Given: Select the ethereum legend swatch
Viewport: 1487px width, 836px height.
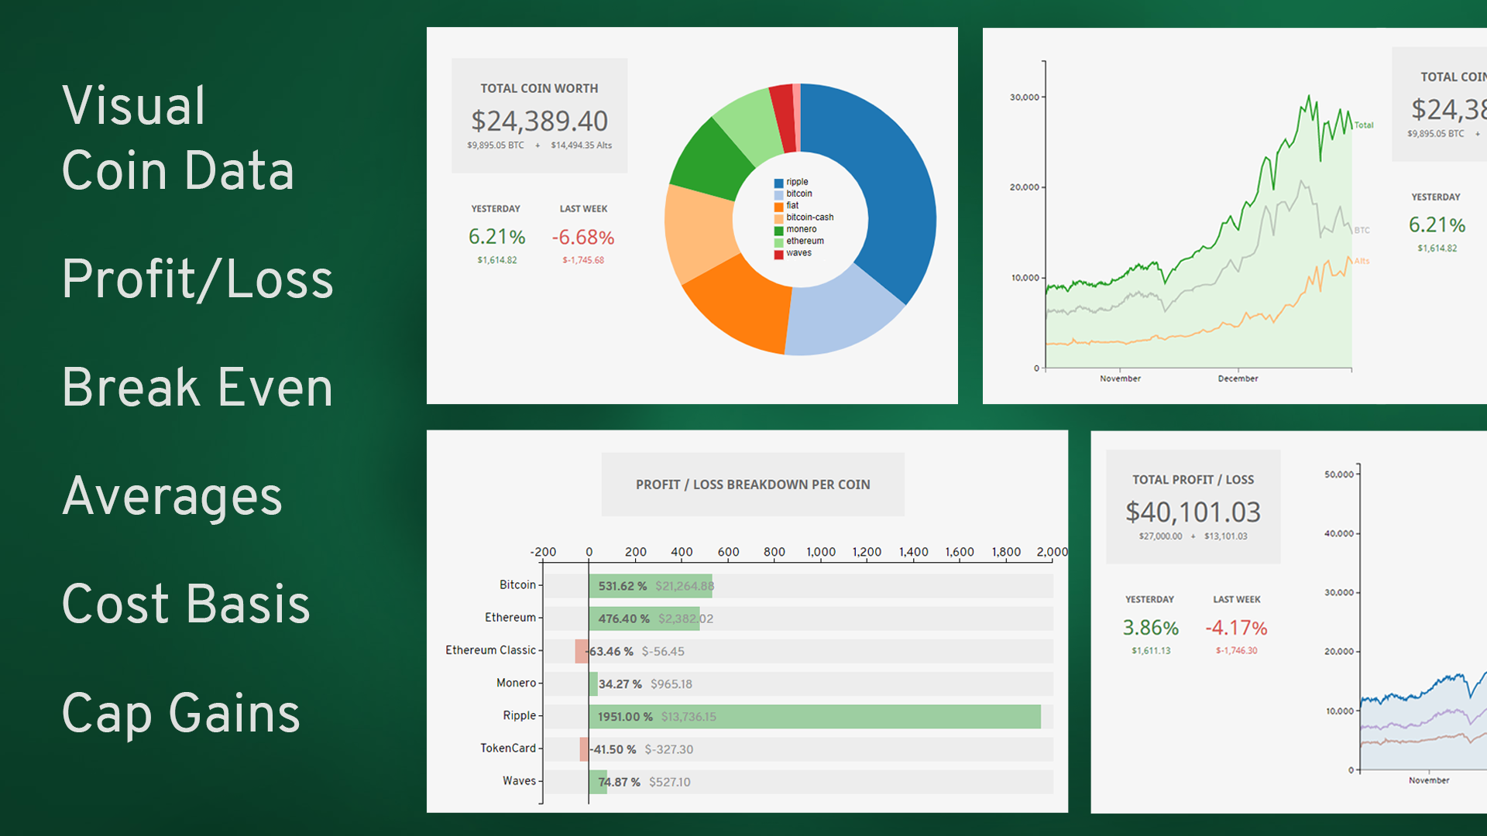Looking at the screenshot, I should point(778,241).
